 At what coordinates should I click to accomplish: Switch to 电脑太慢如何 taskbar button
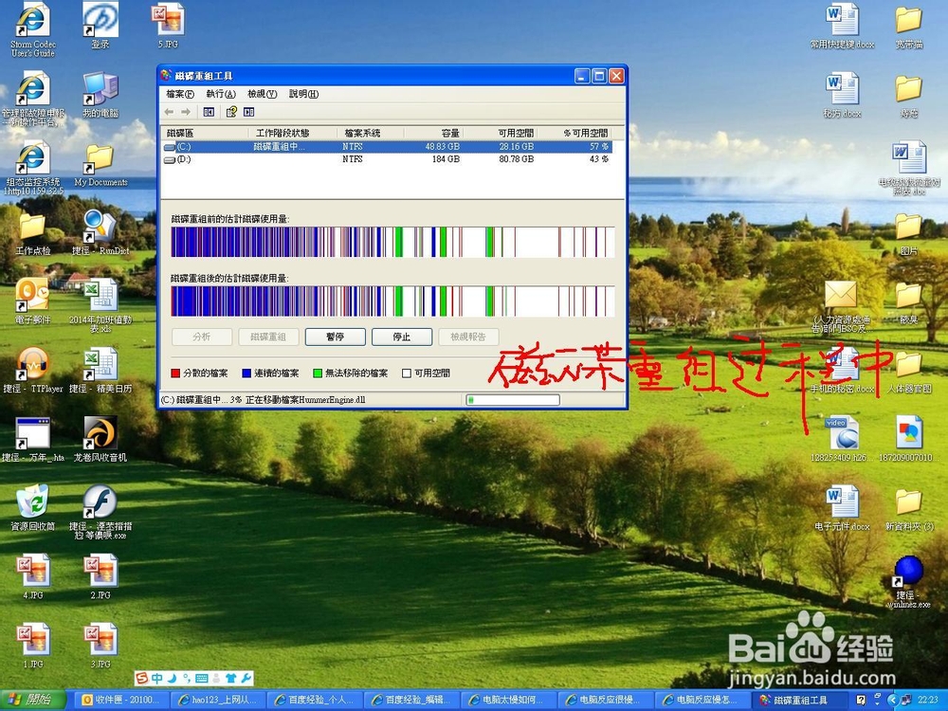510,701
